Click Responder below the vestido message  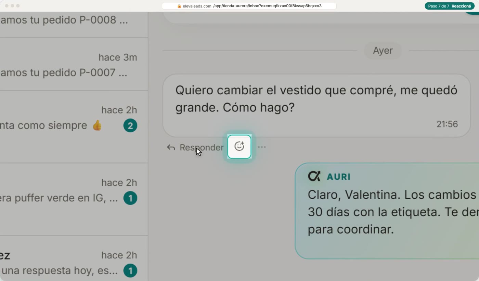point(195,147)
